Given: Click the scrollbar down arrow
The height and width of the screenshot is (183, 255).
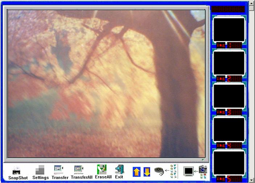Looking at the screenshot, I should (251, 180).
